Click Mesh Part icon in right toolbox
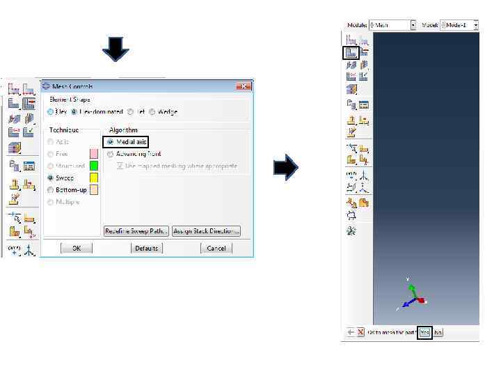 pyautogui.click(x=351, y=53)
